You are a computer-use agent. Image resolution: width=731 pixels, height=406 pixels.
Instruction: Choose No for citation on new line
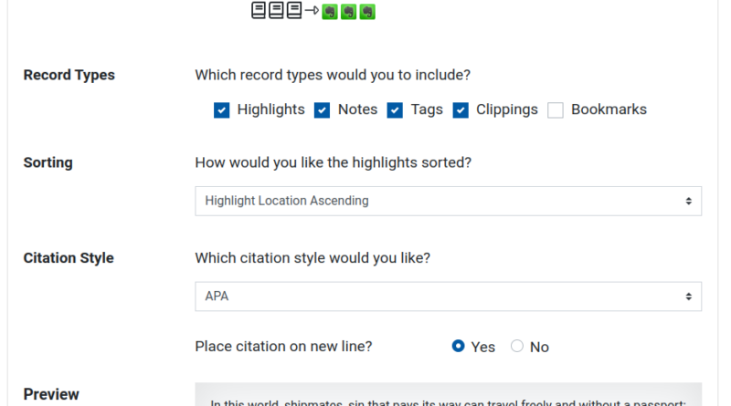(x=517, y=346)
